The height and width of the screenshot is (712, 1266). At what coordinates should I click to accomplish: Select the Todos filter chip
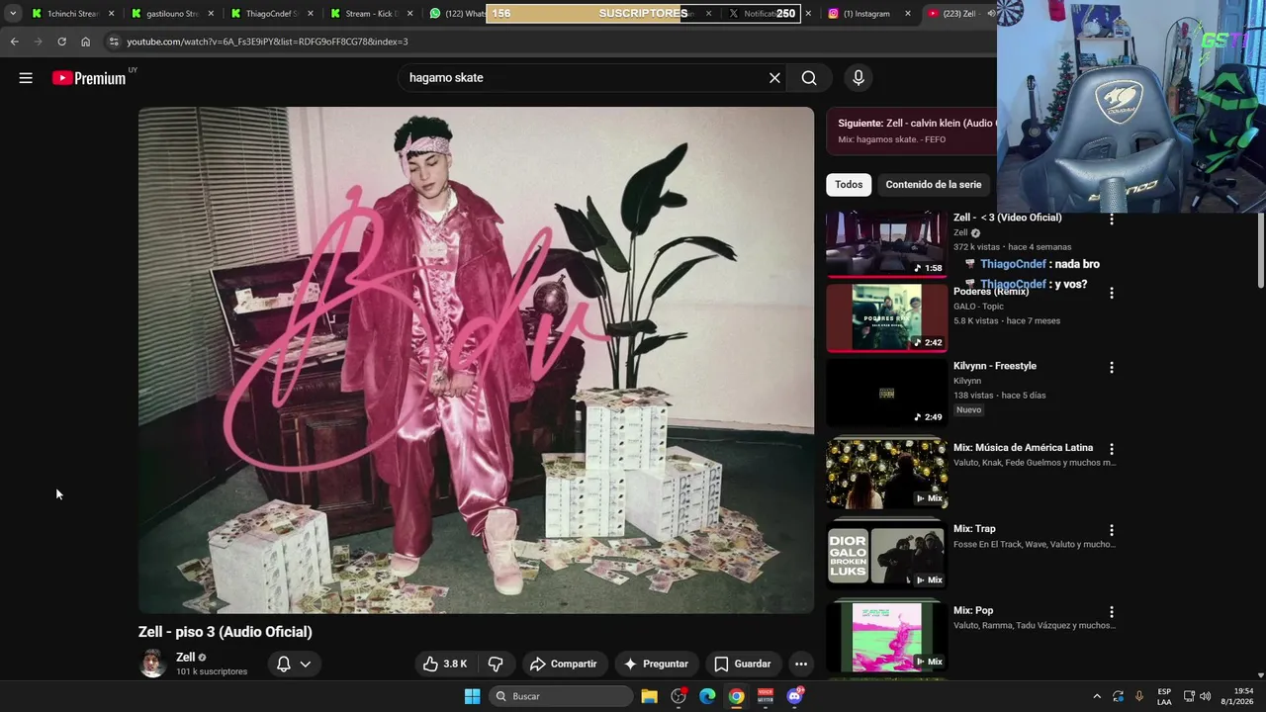(x=849, y=185)
